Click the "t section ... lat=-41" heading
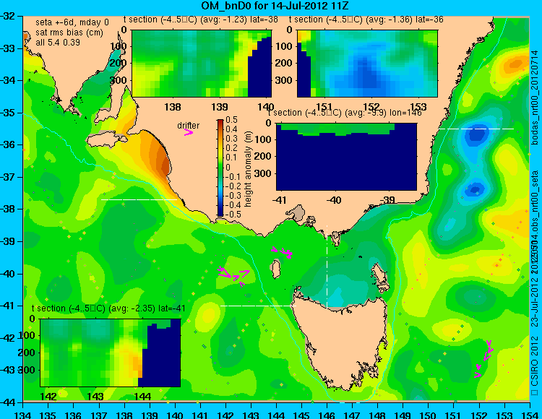The width and height of the screenshot is (542, 419). [x=108, y=308]
